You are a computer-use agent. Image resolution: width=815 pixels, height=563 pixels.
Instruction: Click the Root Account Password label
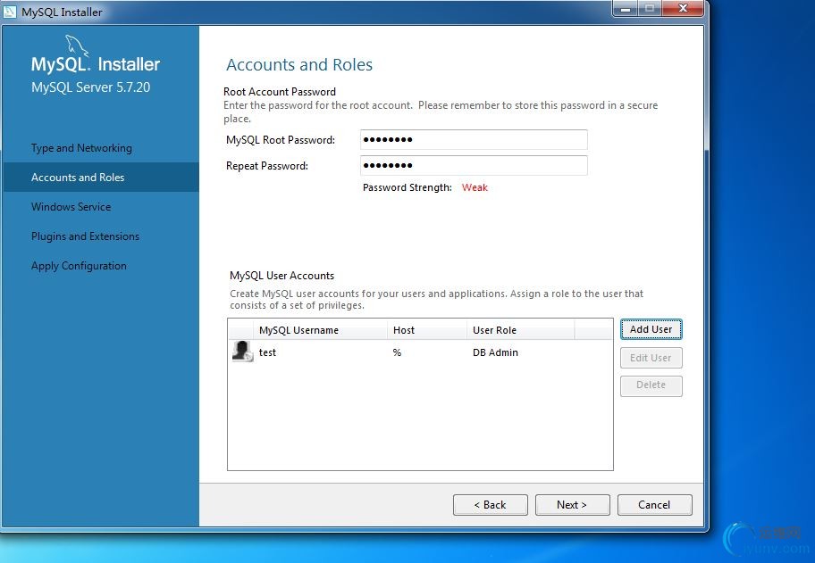pyautogui.click(x=280, y=92)
